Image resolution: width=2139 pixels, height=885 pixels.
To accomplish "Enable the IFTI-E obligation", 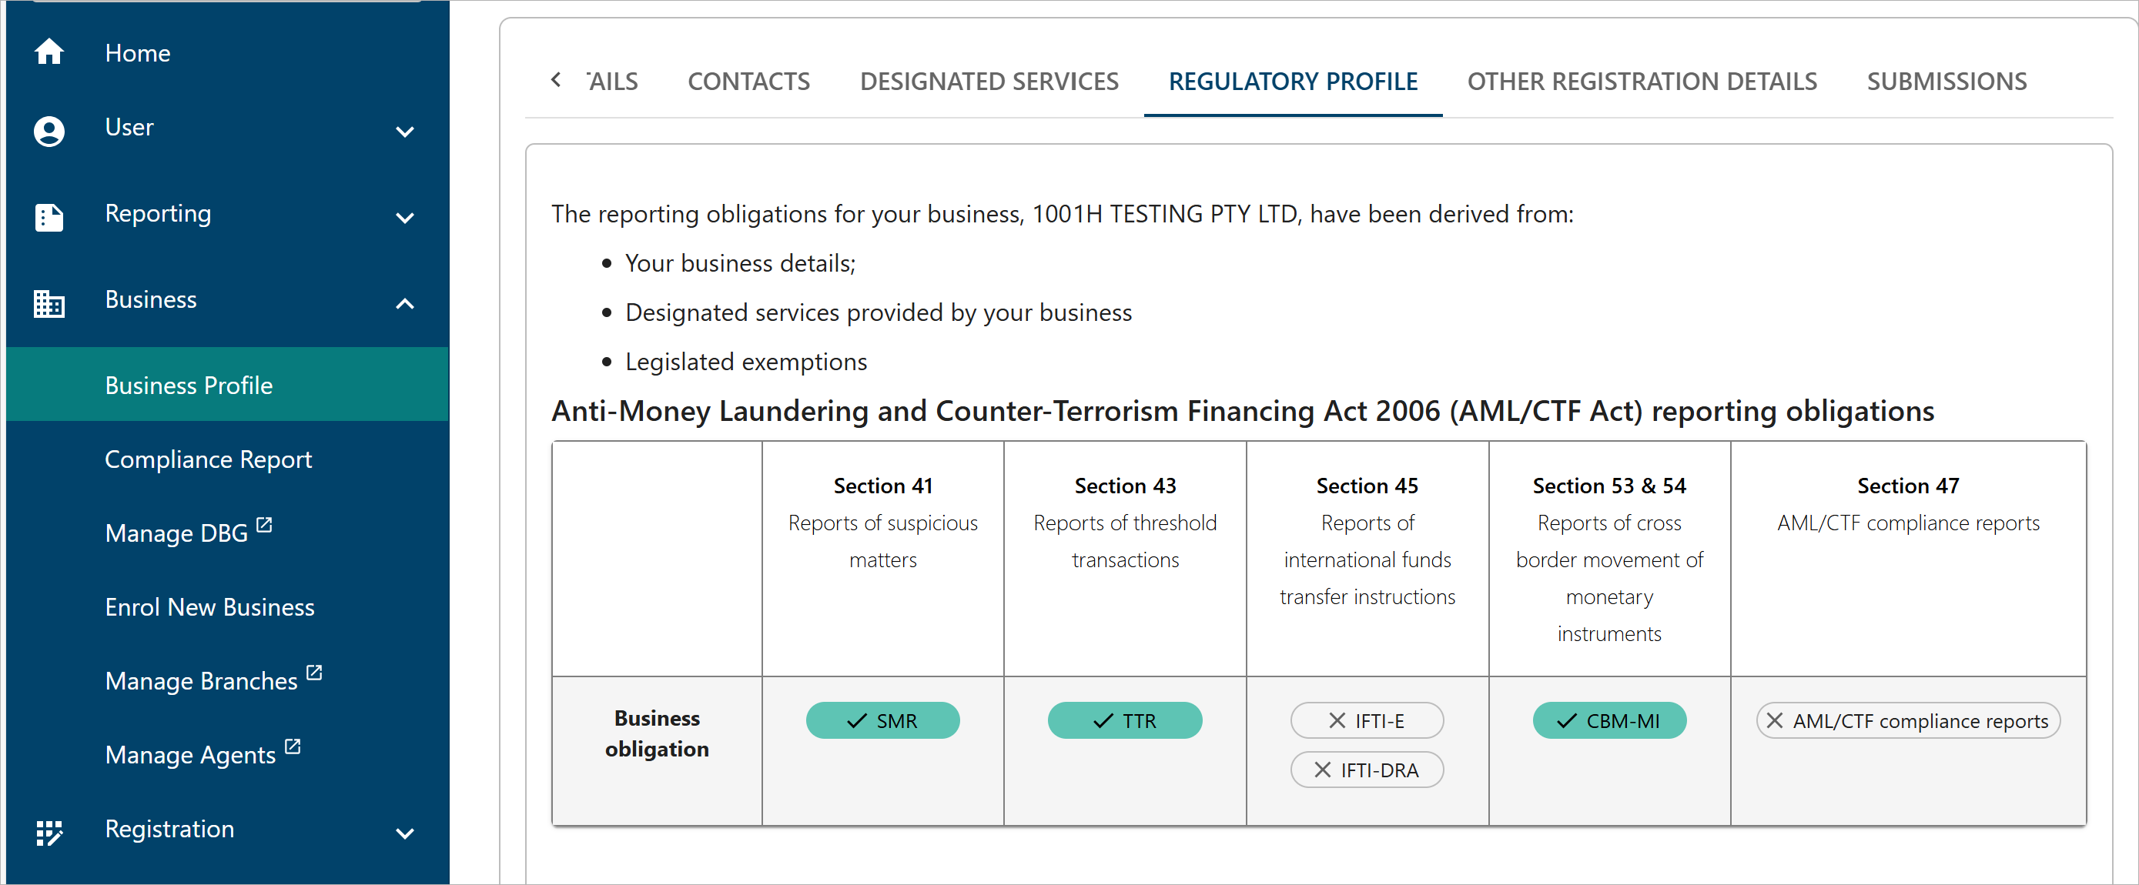I will click(1366, 720).
